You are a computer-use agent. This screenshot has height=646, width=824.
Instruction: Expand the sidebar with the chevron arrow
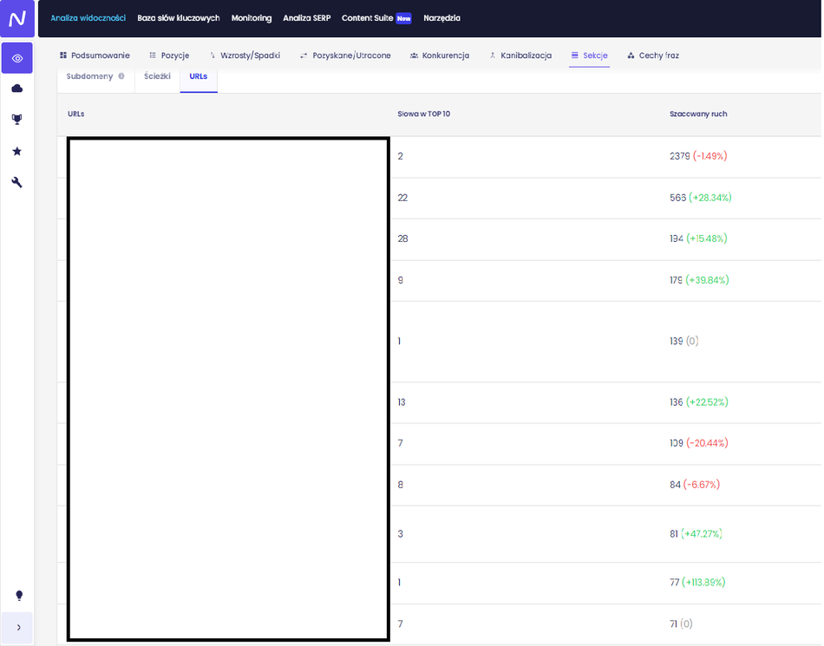[x=18, y=627]
